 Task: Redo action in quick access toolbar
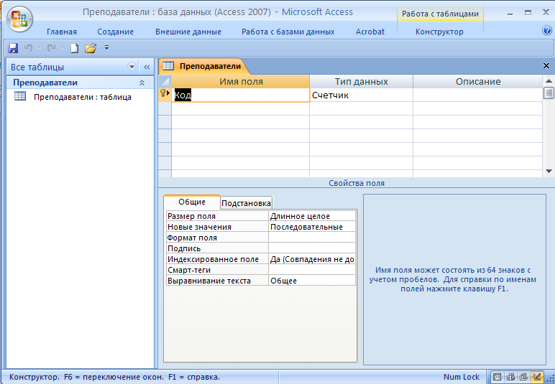tap(51, 48)
